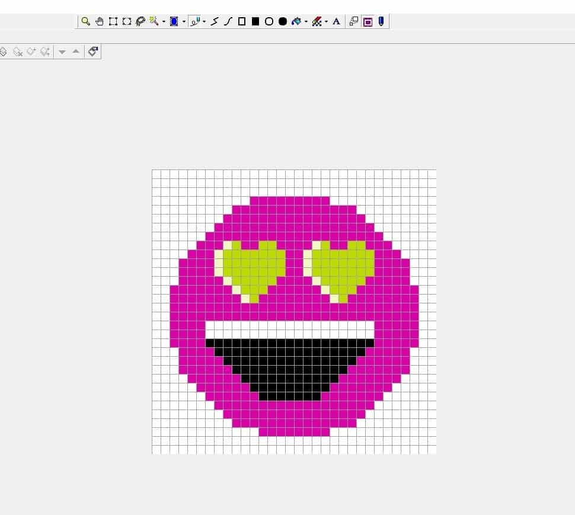The height and width of the screenshot is (515, 575).
Task: Open the Eraser tool dropdown arrow
Action: pos(327,22)
